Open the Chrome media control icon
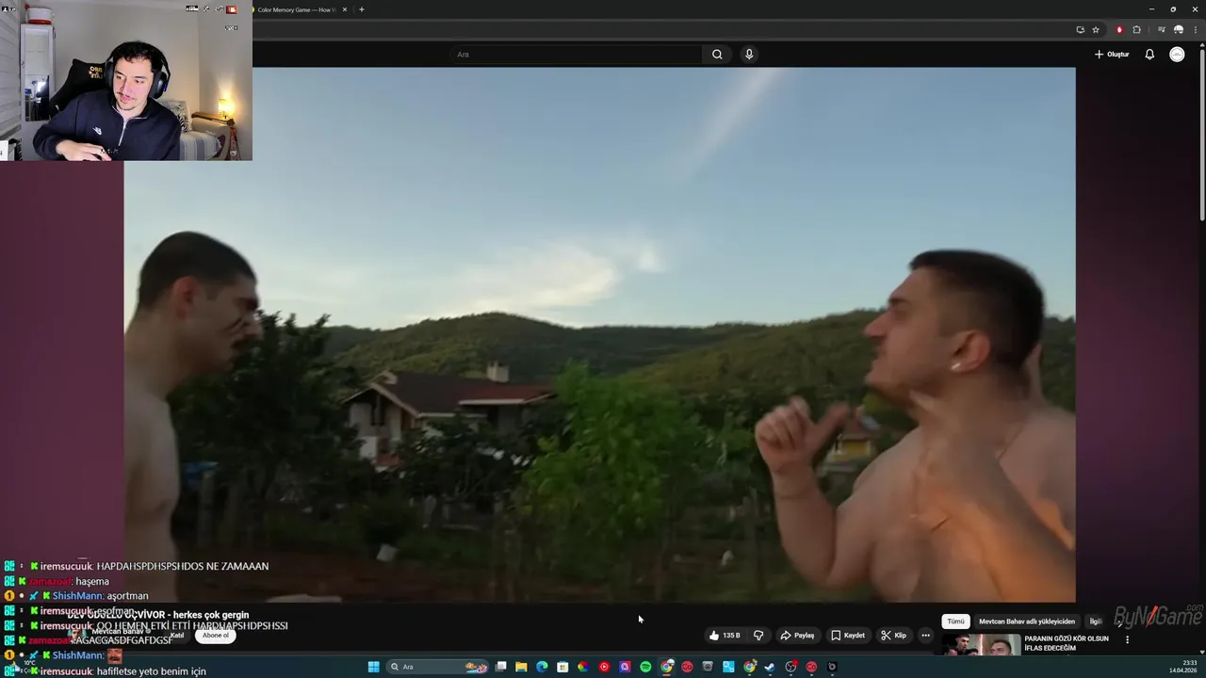The height and width of the screenshot is (678, 1206). (1162, 30)
